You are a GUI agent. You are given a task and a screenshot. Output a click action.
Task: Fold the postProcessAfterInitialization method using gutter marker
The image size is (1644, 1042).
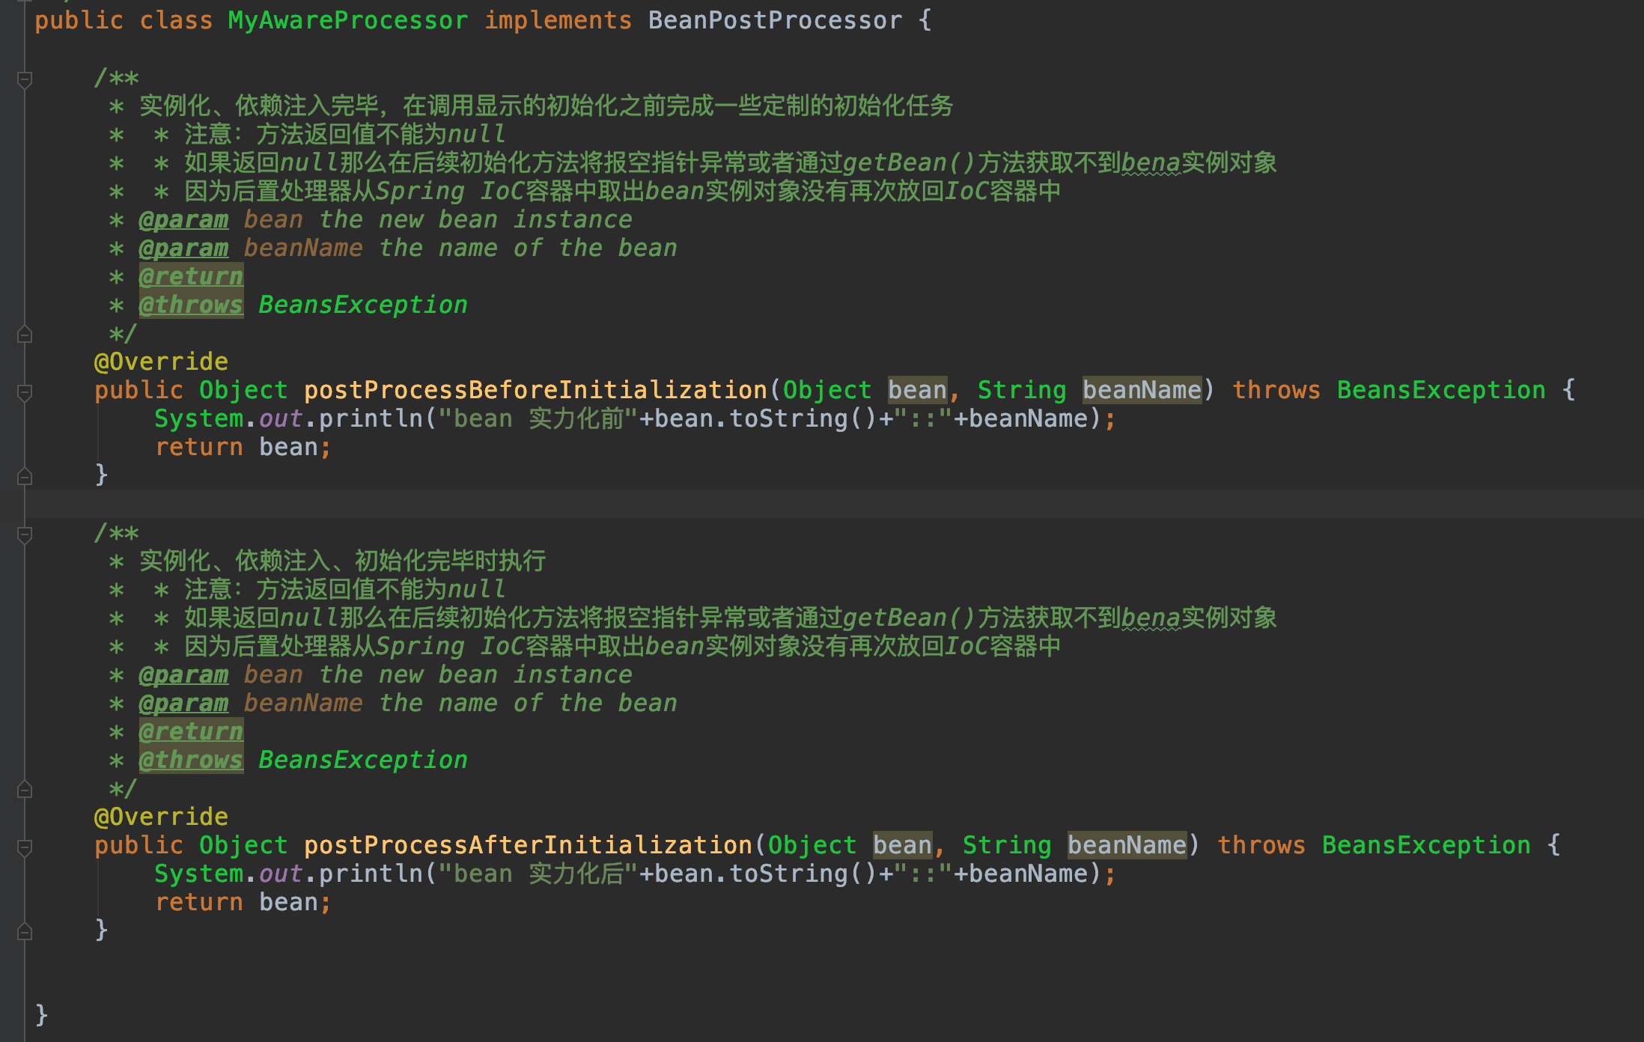[x=24, y=847]
